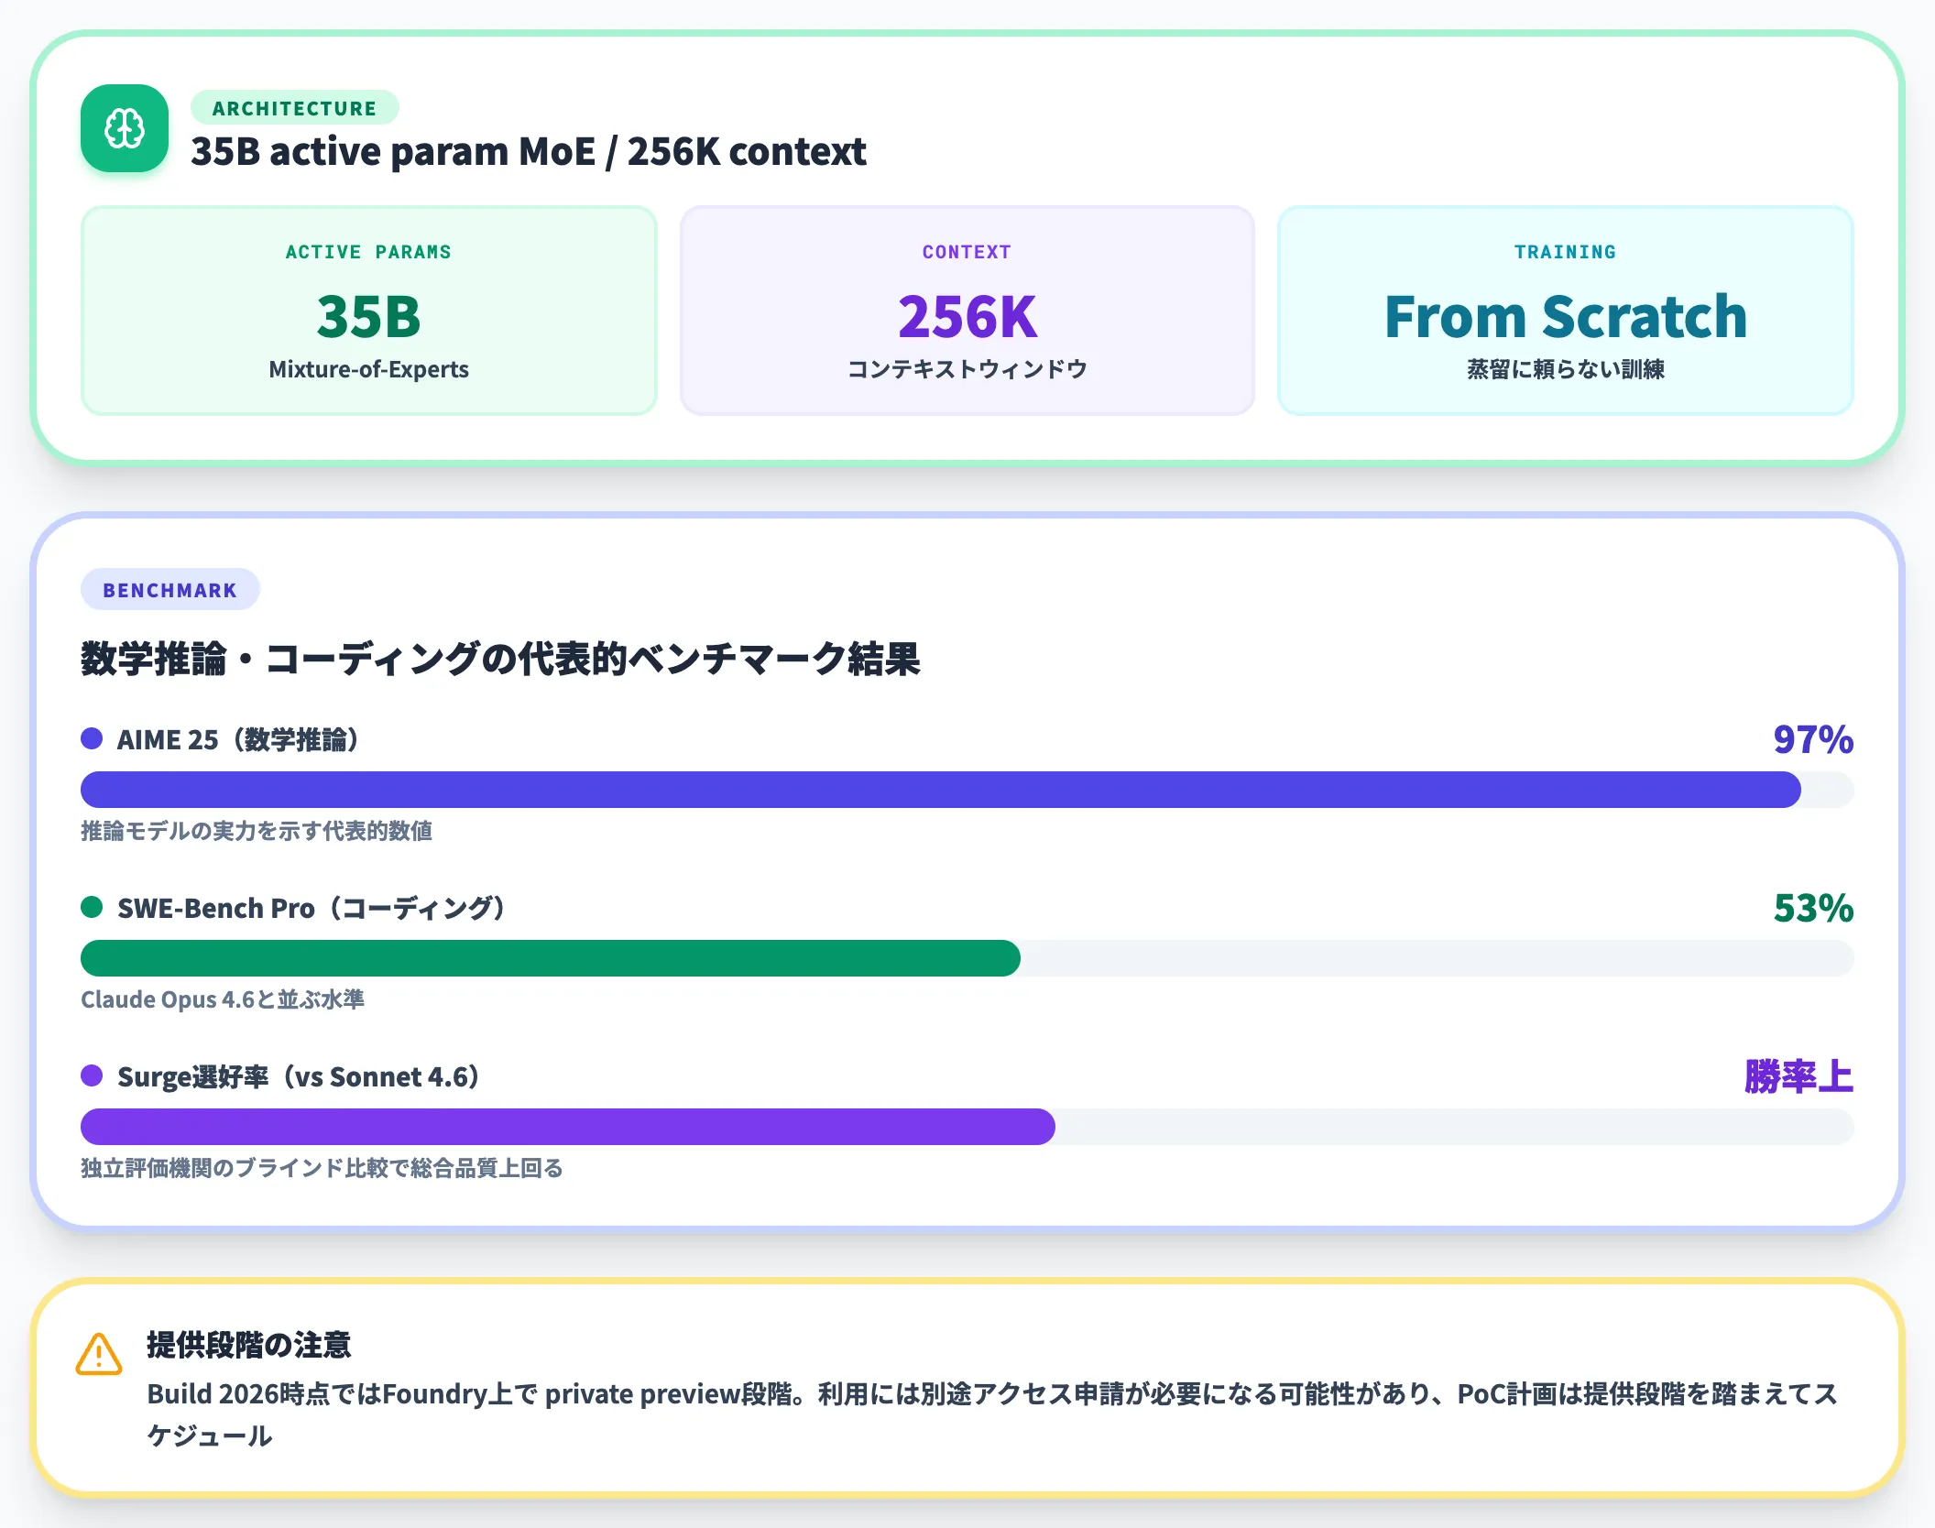Screen dimensions: 1935x1528
Task: Click the blue dot beside AIME 25
Action: pyautogui.click(x=92, y=738)
